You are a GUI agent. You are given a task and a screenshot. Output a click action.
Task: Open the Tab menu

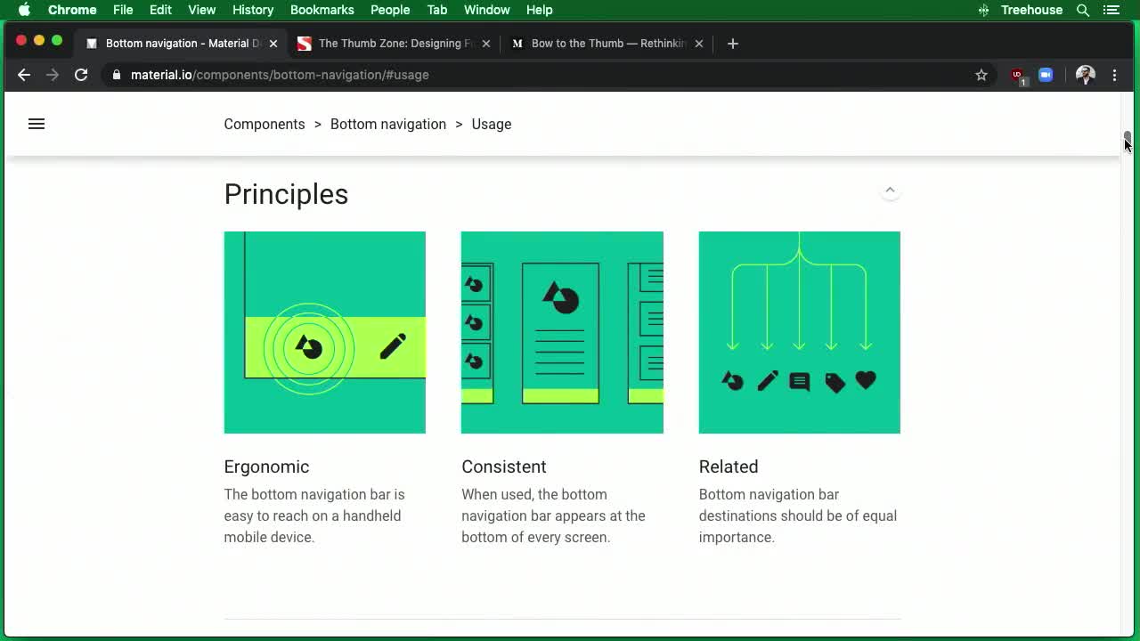pyautogui.click(x=436, y=10)
